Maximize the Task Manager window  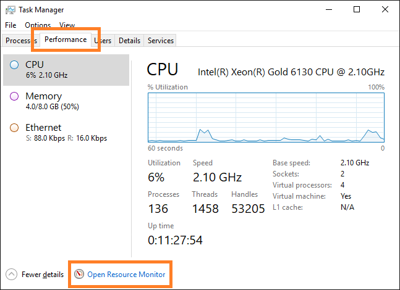[357, 10]
